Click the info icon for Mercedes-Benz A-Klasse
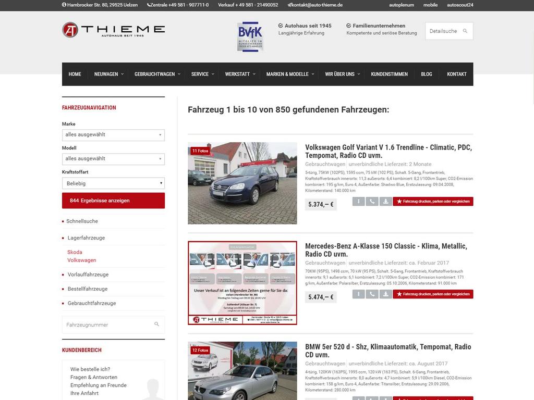Screen dimensions: 534x400 pos(358,294)
